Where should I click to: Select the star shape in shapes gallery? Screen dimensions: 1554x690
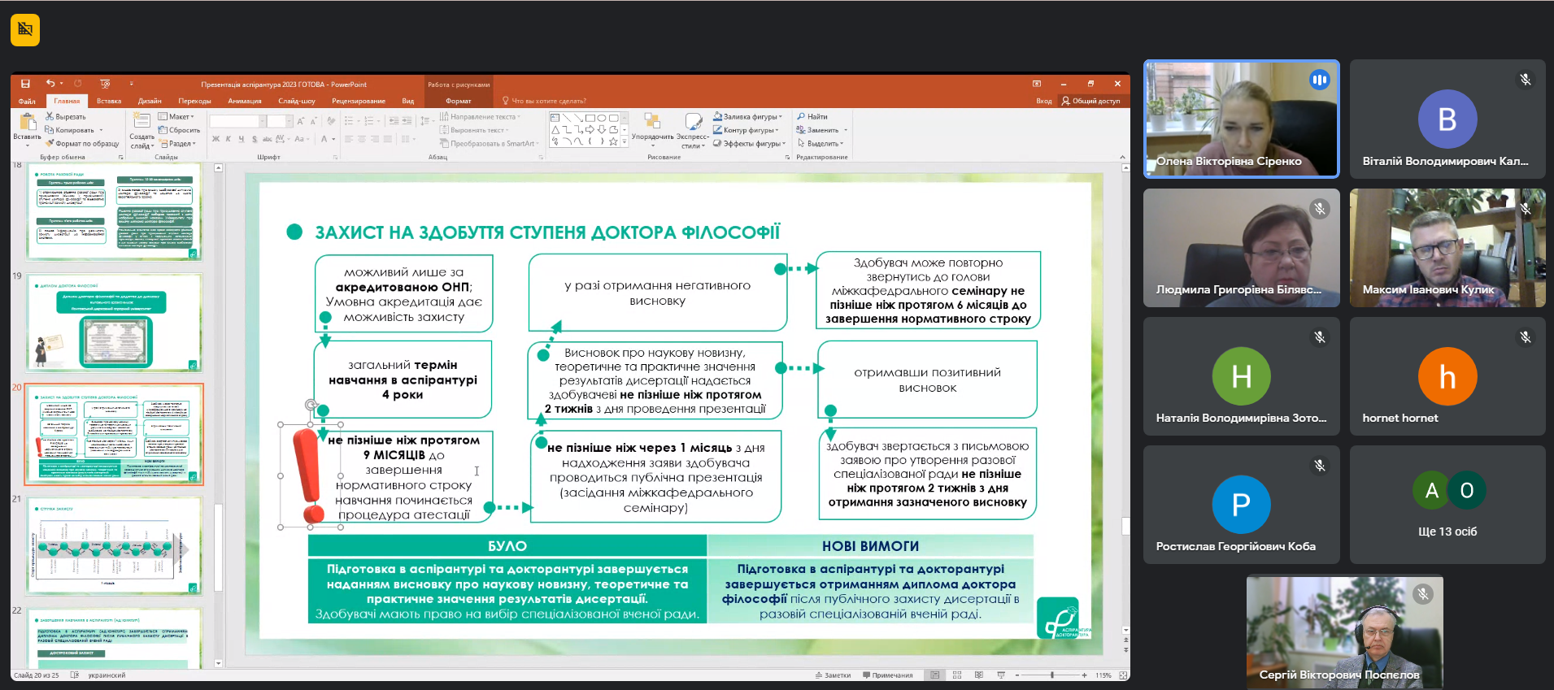613,141
